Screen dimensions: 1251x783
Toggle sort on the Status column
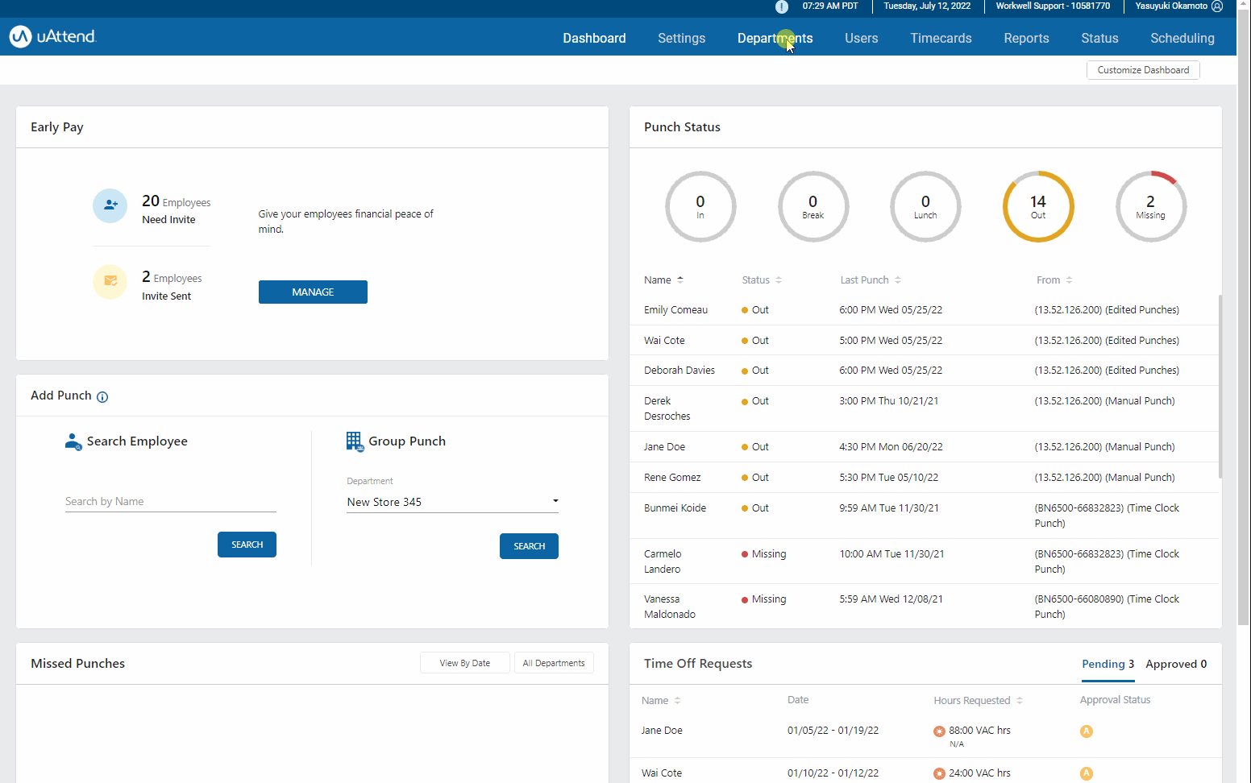pos(780,280)
